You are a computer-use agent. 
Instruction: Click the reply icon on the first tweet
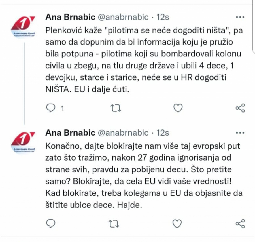point(50,108)
